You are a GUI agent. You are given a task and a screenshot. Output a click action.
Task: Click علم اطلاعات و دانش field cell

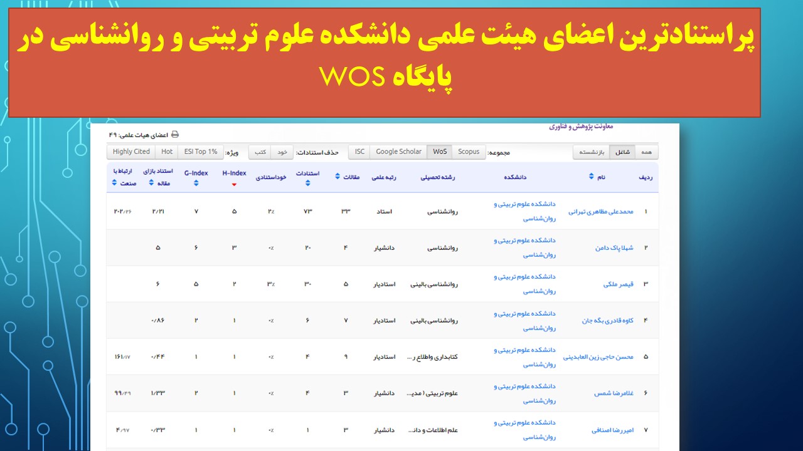433,430
